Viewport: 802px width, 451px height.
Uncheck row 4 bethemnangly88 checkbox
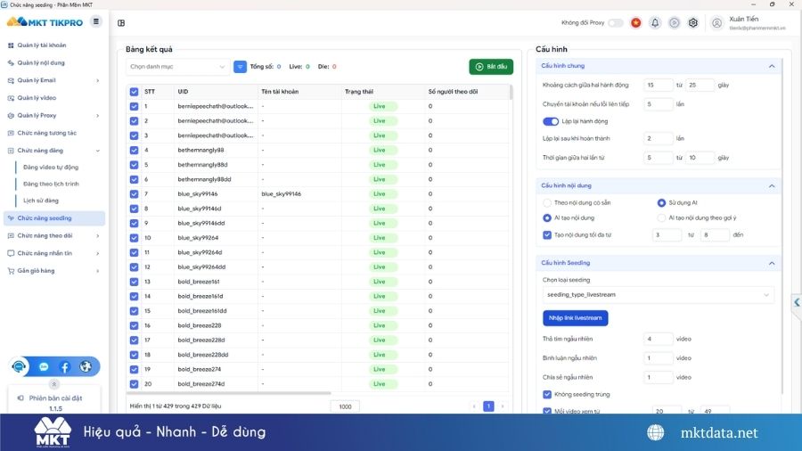point(134,151)
